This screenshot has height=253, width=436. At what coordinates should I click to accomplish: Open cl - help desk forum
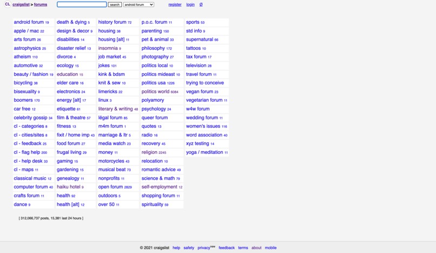click(28, 161)
